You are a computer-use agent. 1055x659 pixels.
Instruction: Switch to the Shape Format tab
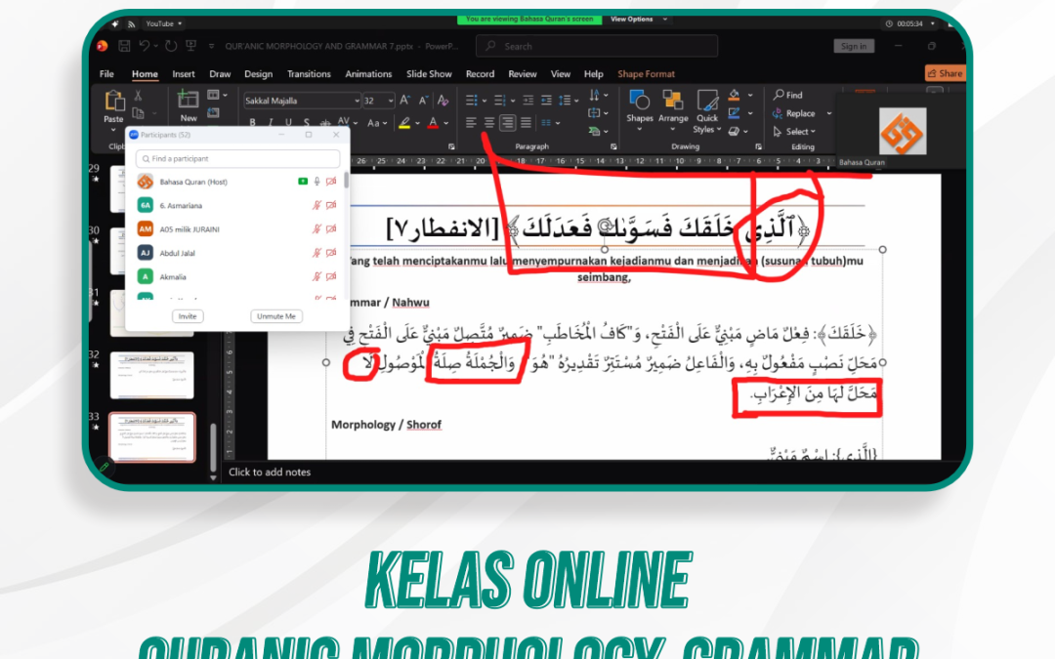tap(646, 74)
